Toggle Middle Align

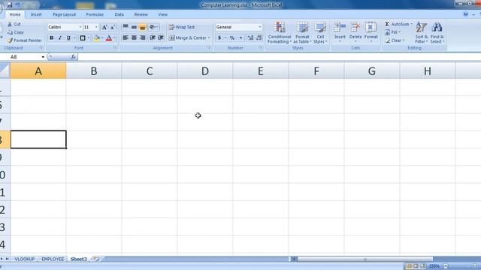pyautogui.click(x=134, y=27)
